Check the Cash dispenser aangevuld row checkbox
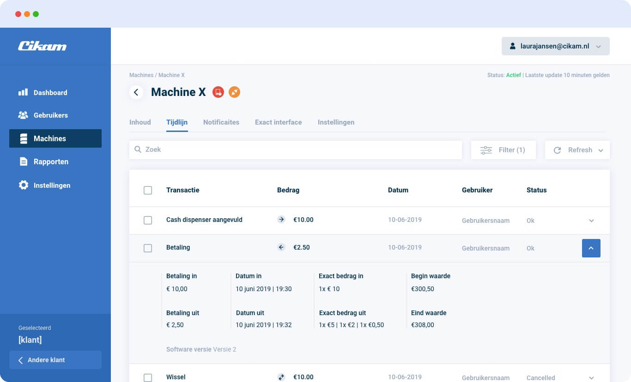 point(148,221)
